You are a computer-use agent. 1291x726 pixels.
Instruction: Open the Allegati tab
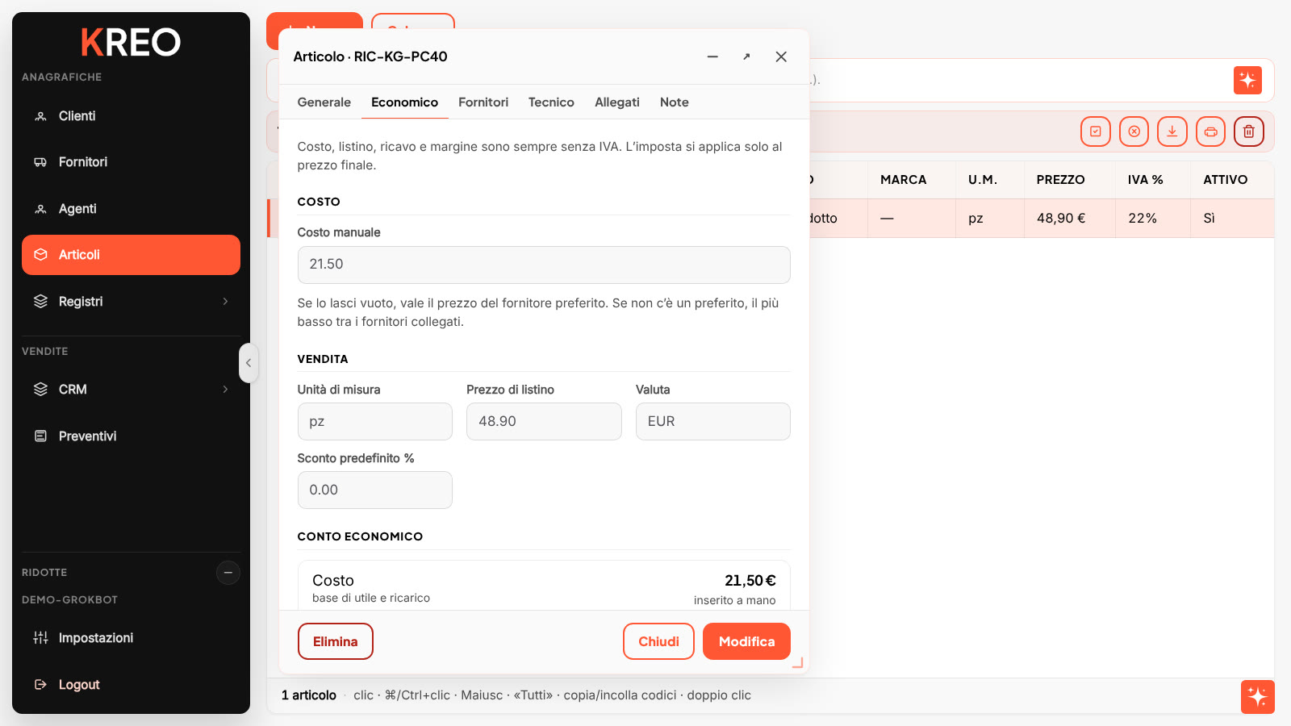click(617, 102)
